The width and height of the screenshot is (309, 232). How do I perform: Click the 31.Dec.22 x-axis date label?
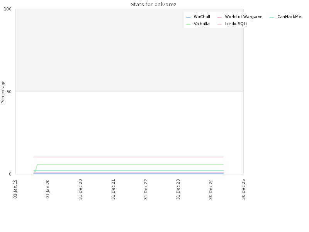tap(146, 189)
